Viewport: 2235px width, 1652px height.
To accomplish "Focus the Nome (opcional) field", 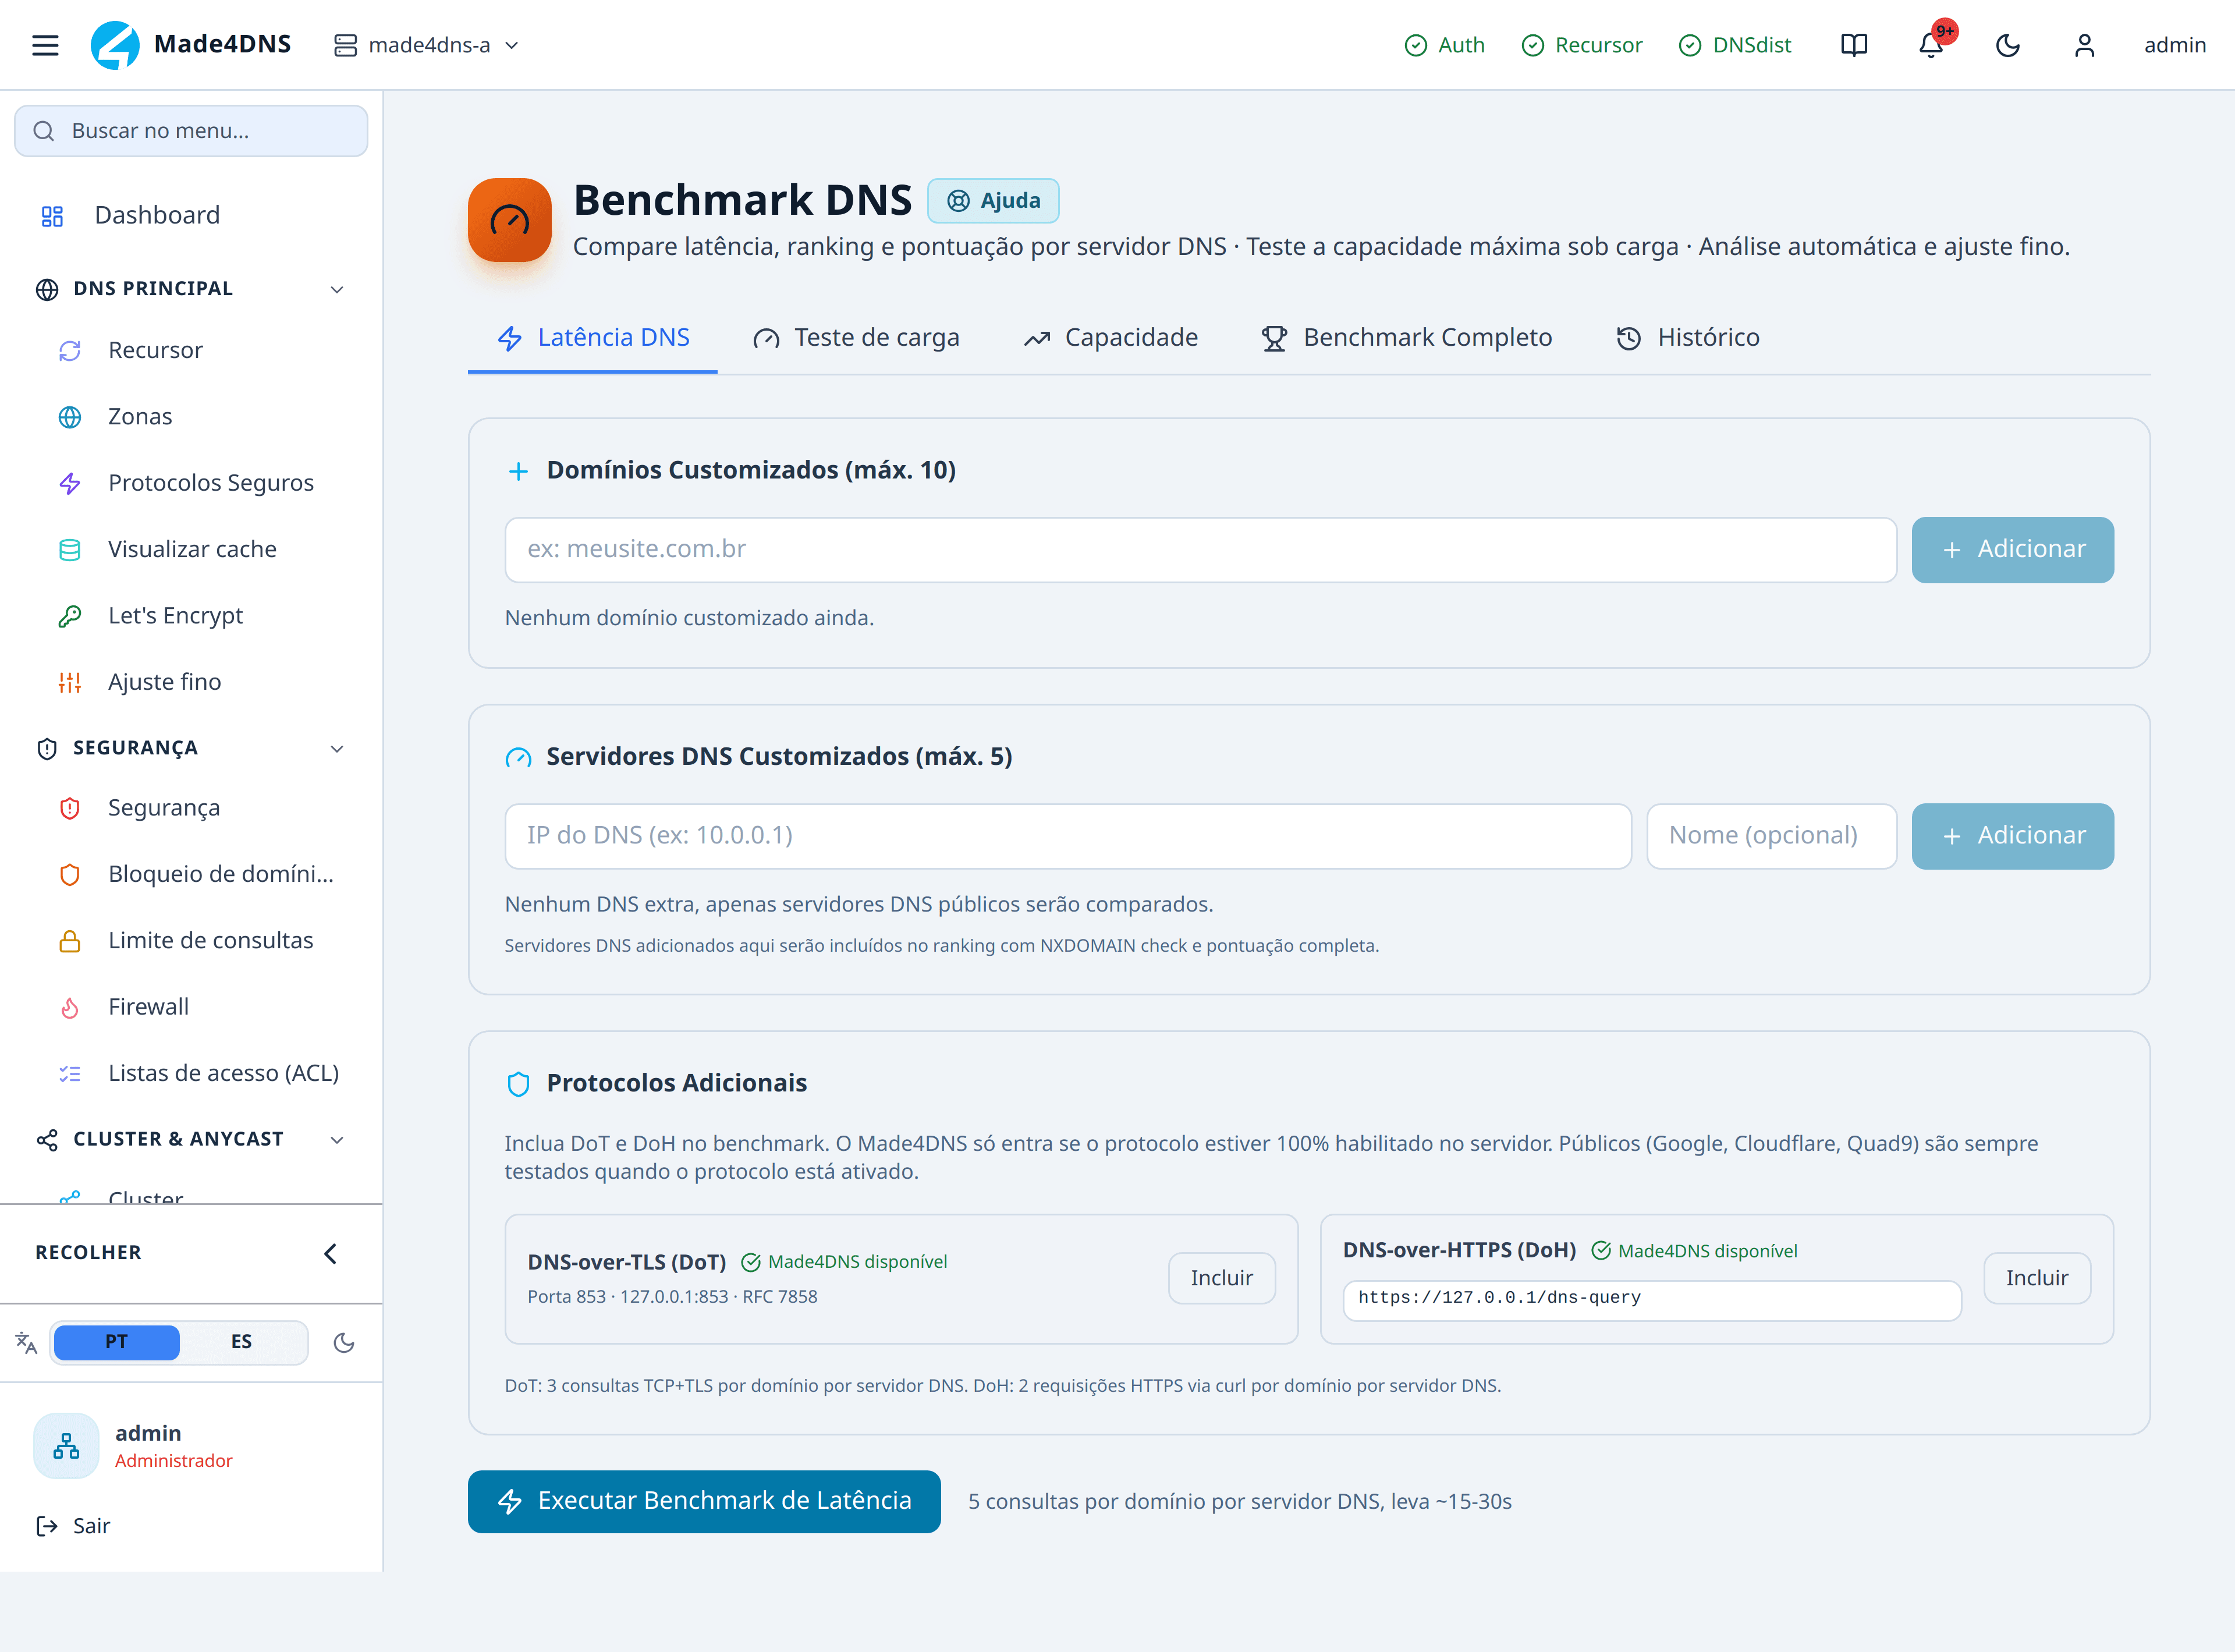I will click(1772, 836).
